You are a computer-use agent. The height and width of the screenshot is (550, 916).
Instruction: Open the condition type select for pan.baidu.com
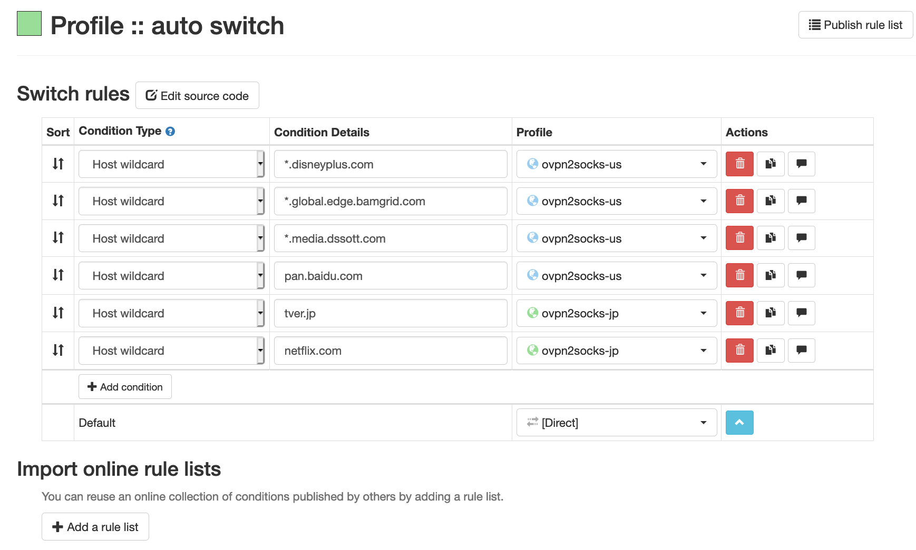pos(171,276)
